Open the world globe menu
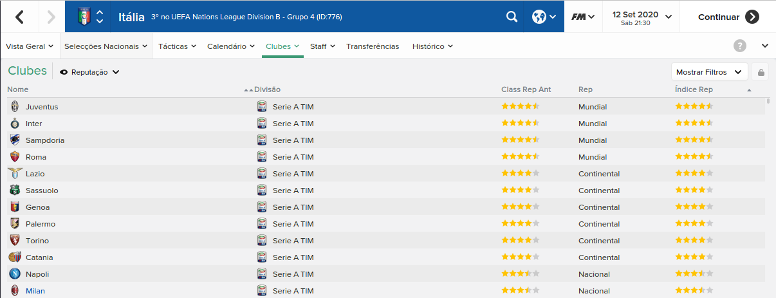Viewport: 776px width, 298px height. (543, 17)
